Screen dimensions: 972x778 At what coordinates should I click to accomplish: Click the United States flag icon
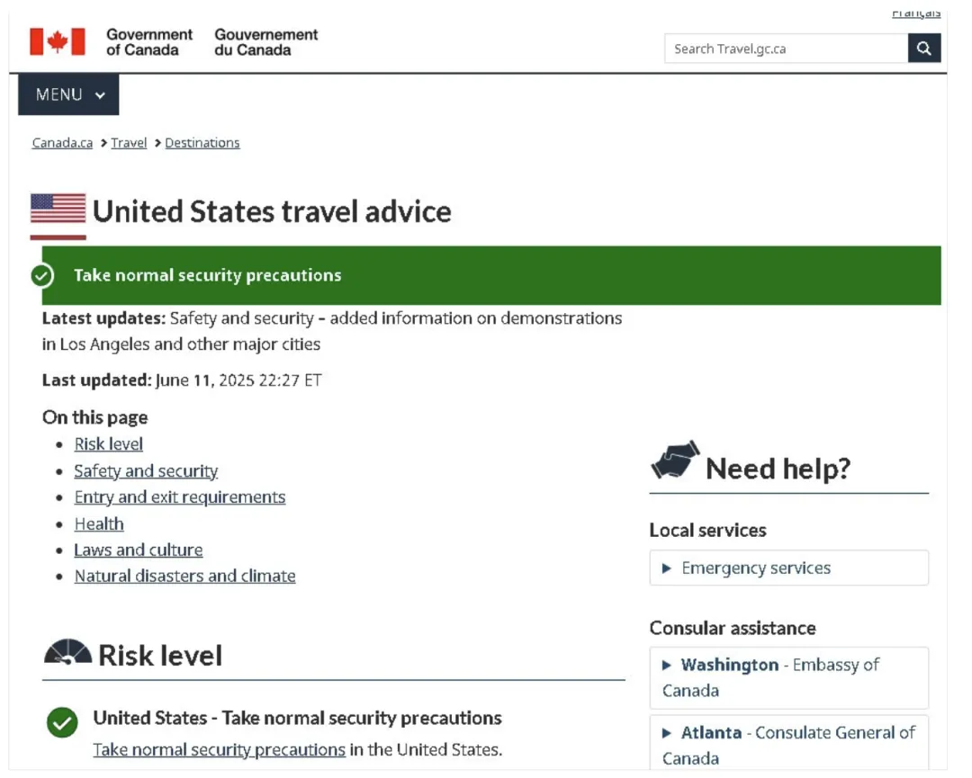click(58, 210)
